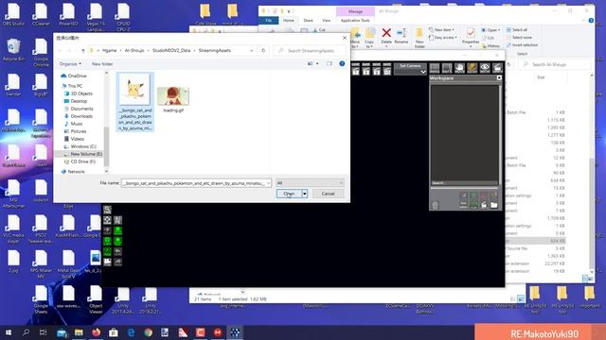Click the Workspace search field
This screenshot has width=606, height=340.
[464, 183]
